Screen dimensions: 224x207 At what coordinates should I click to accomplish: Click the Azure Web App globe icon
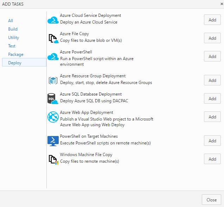pos(53,117)
